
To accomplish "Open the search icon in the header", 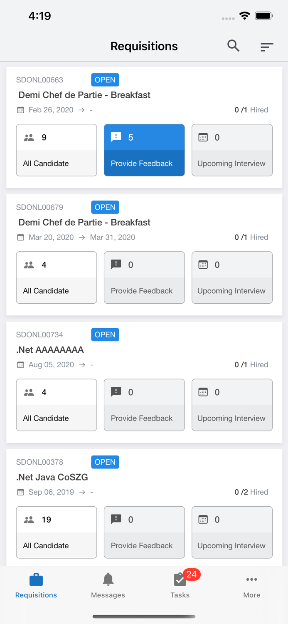I will (x=233, y=46).
